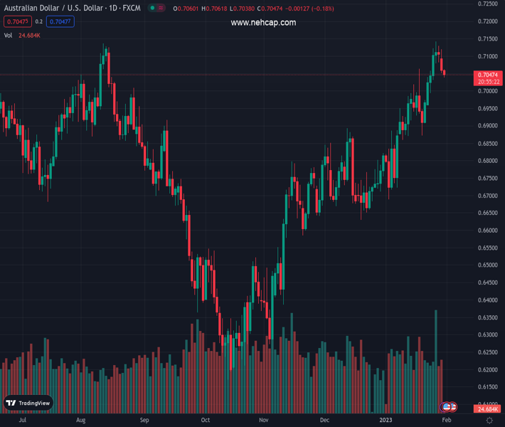This screenshot has height=427, width=505.
Task: Click the blue buy price 0.70477 button
Action: [60, 22]
